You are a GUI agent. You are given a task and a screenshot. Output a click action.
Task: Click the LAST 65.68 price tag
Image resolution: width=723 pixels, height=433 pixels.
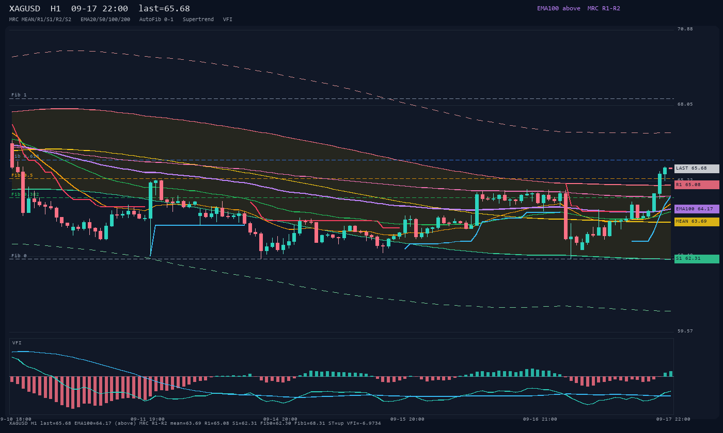[697, 169]
